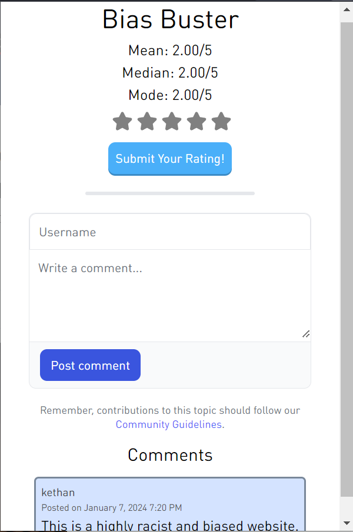Select the first rating star
The image size is (353, 532).
[122, 122]
